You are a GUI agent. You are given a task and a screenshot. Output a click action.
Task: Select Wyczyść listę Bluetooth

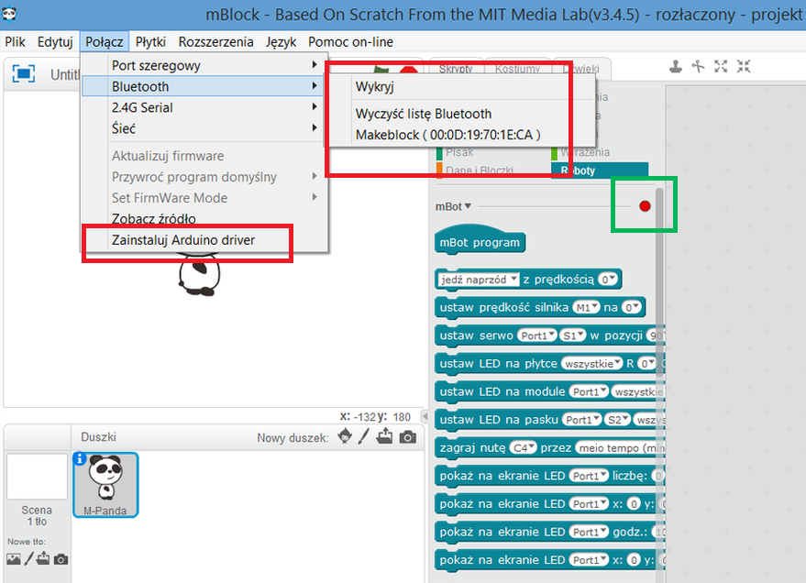462,114
